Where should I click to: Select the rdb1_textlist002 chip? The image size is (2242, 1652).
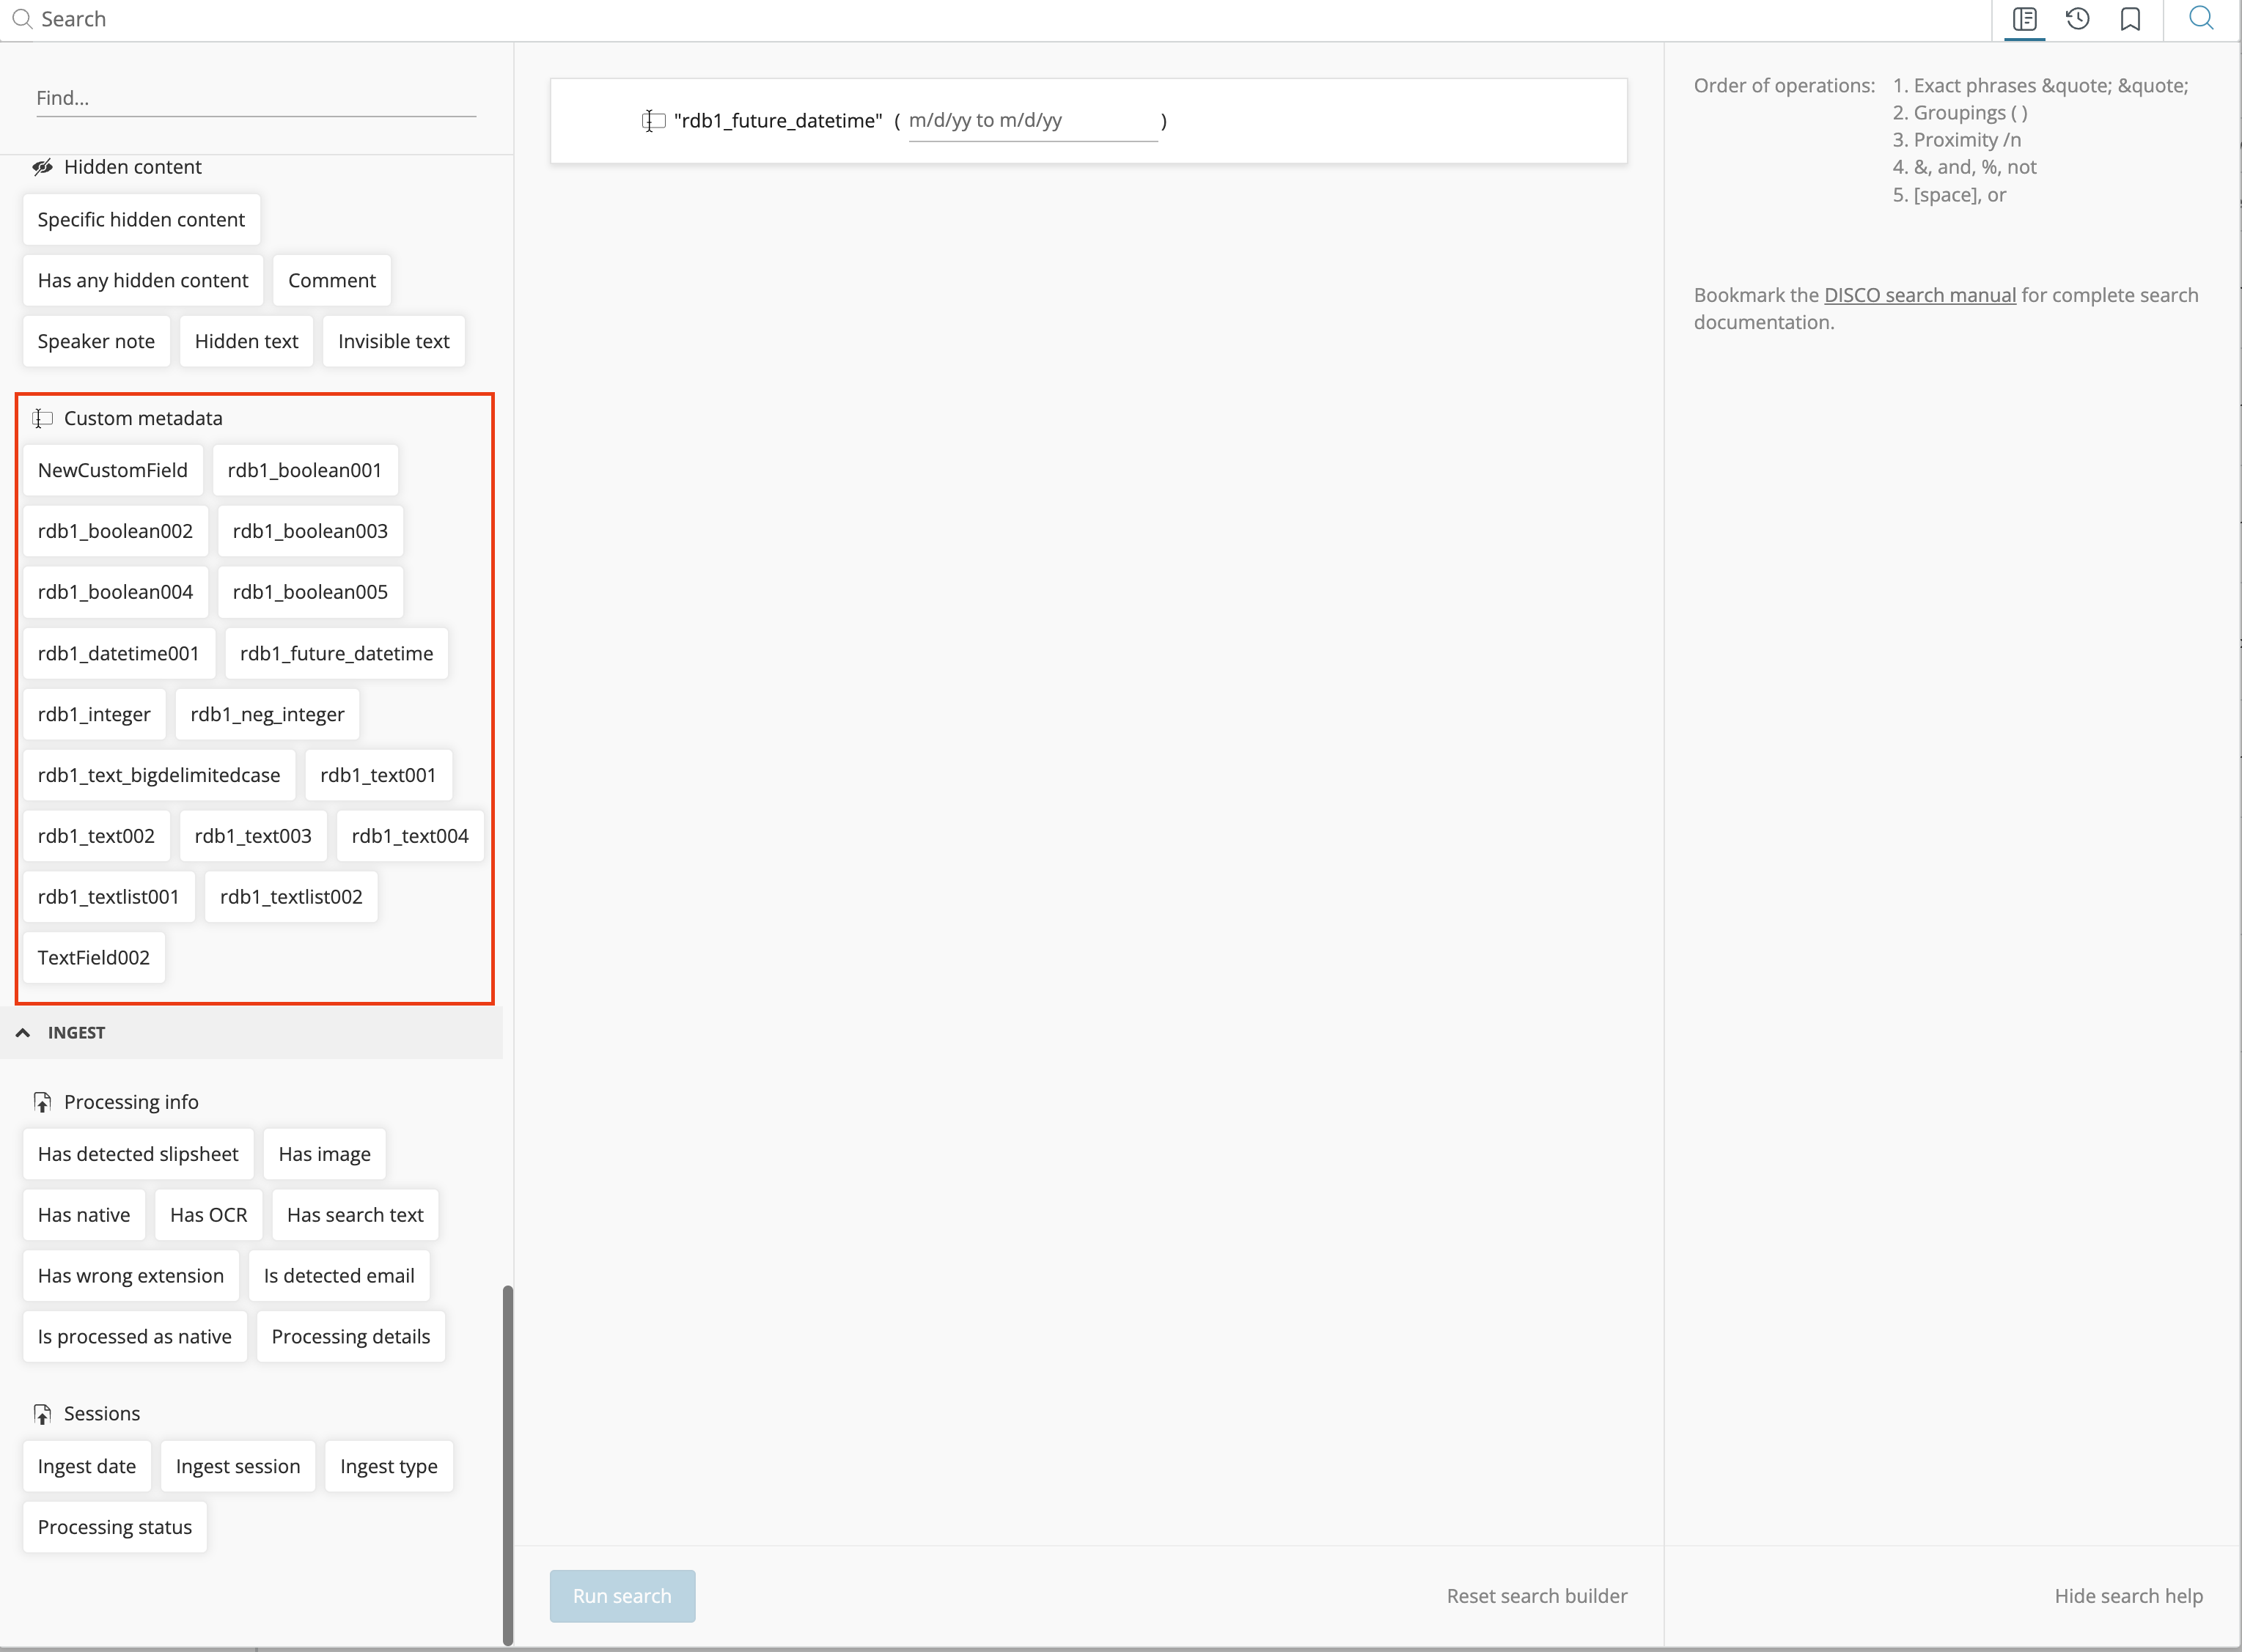coord(291,897)
